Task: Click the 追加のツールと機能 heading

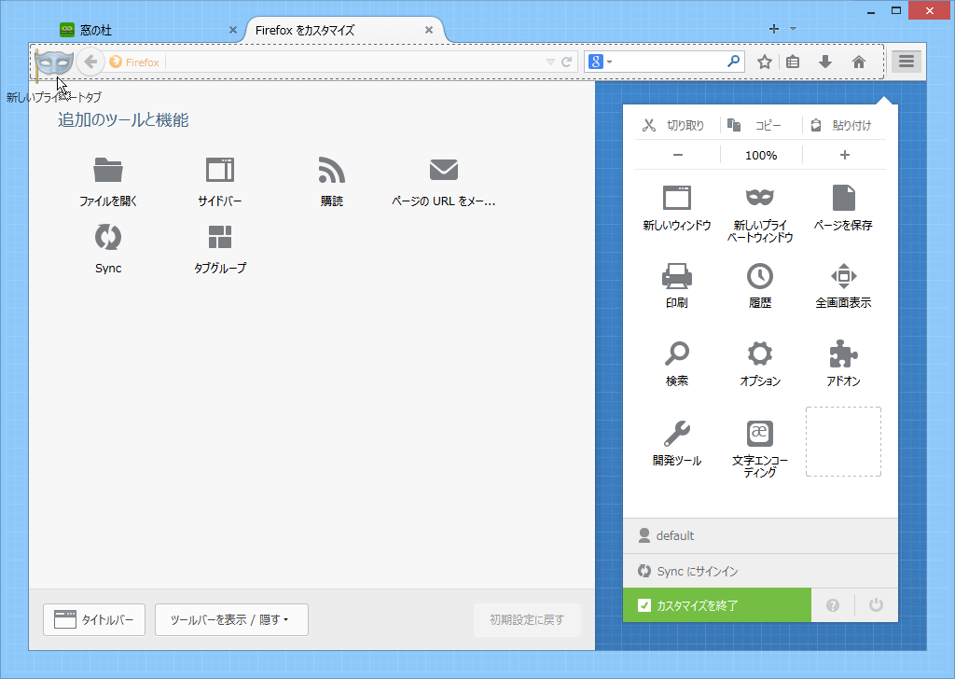Action: 123,120
